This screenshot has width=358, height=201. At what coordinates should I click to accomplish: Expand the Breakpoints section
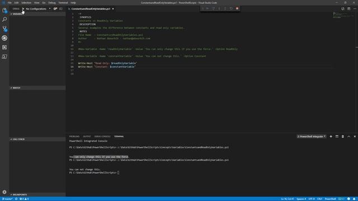point(37,195)
